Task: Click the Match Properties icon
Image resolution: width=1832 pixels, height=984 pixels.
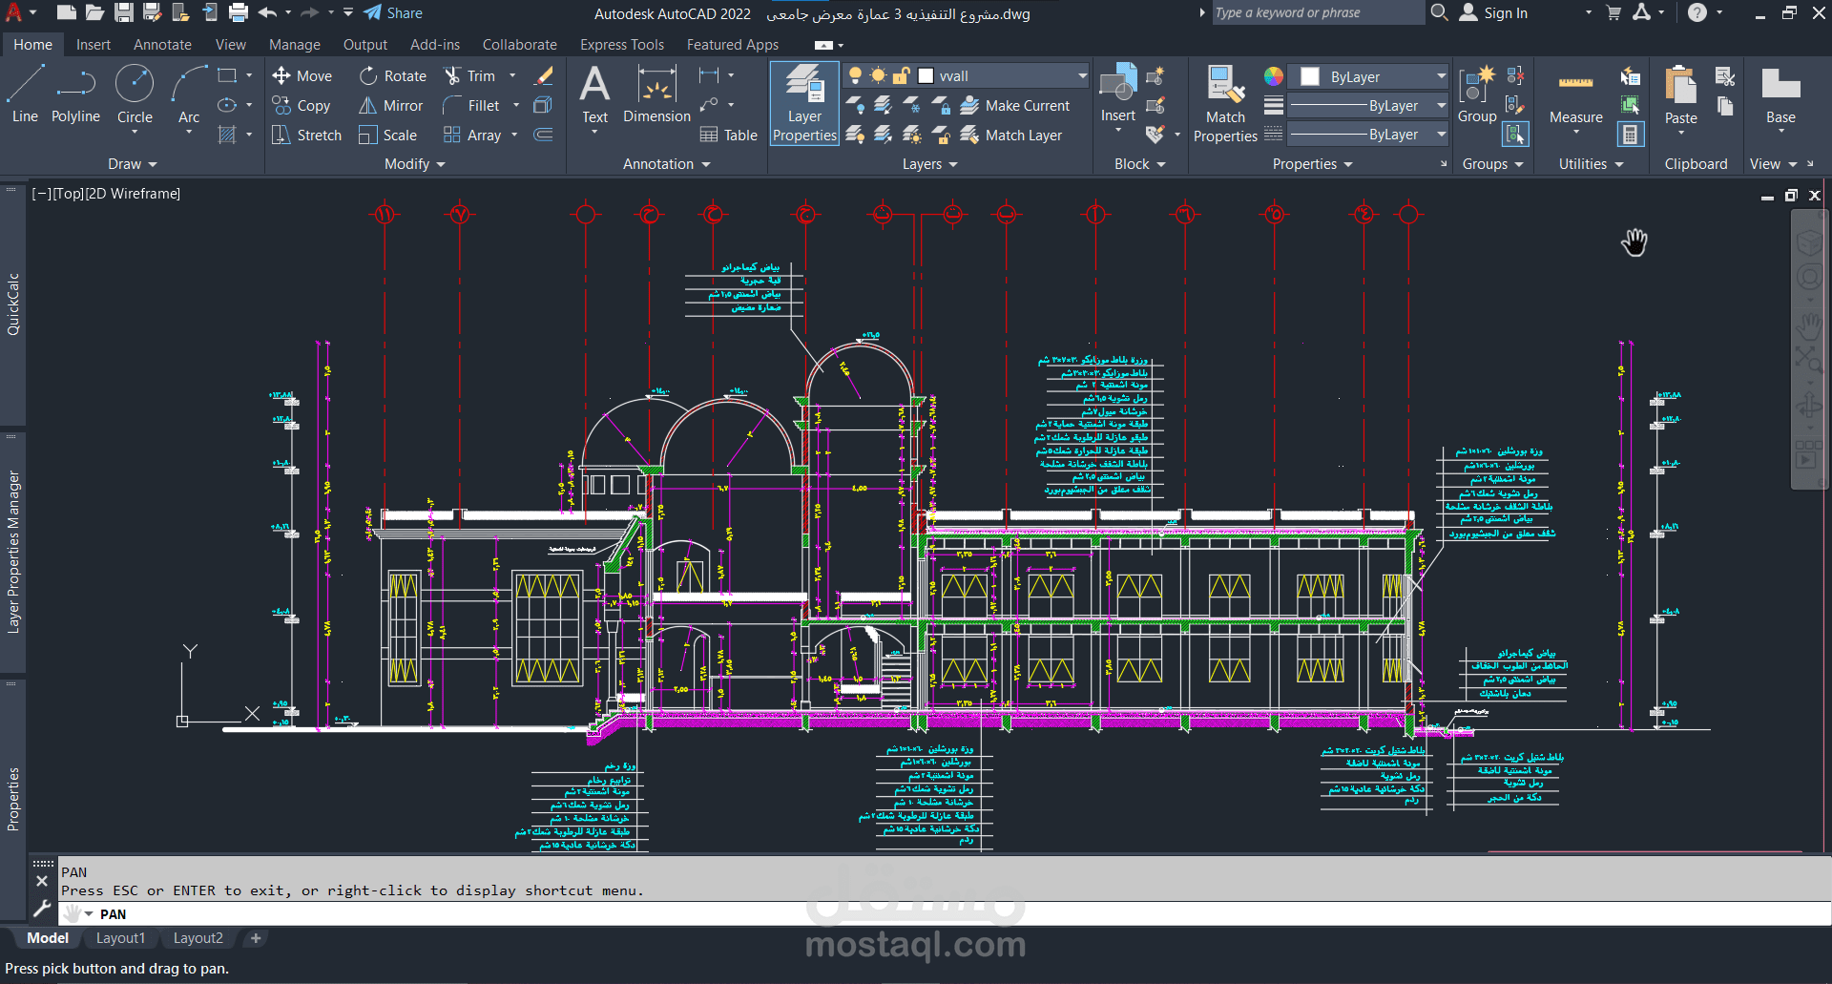Action: pyautogui.click(x=1225, y=86)
